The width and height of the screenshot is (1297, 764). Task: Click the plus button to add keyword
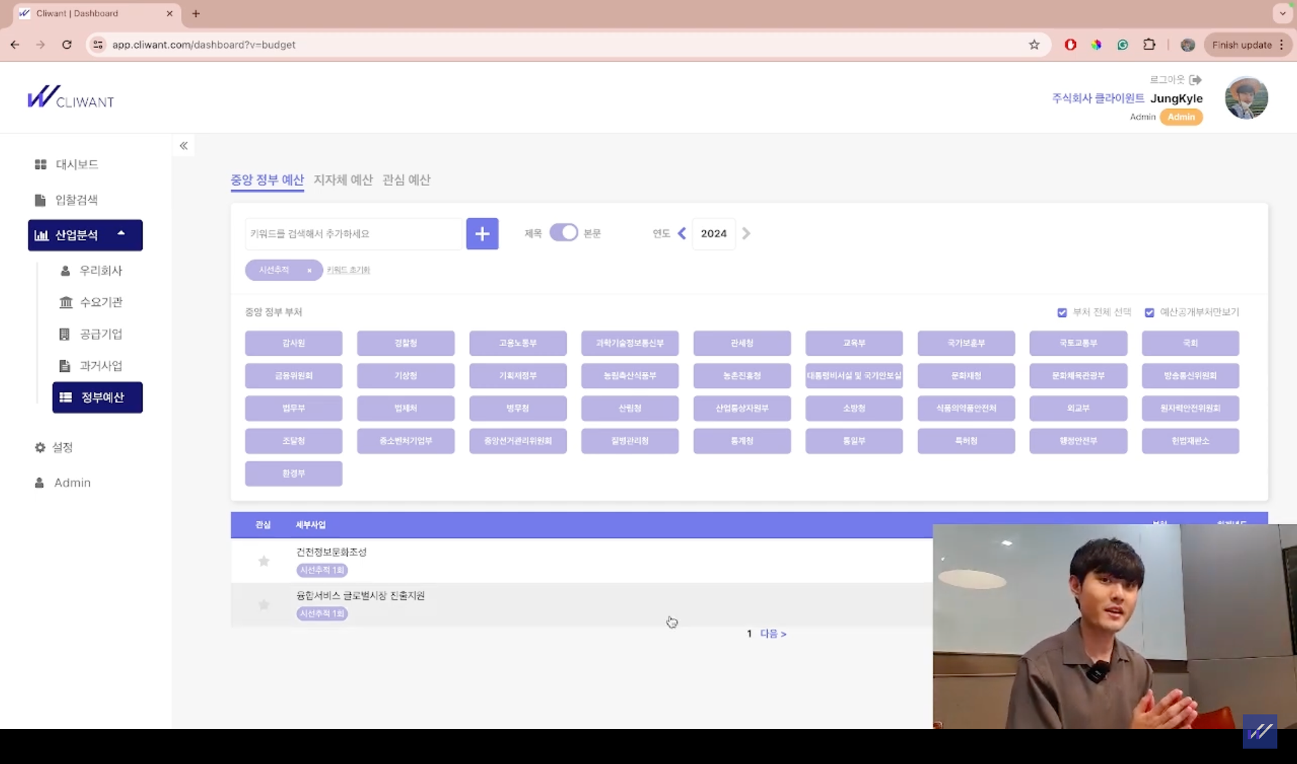tap(482, 233)
